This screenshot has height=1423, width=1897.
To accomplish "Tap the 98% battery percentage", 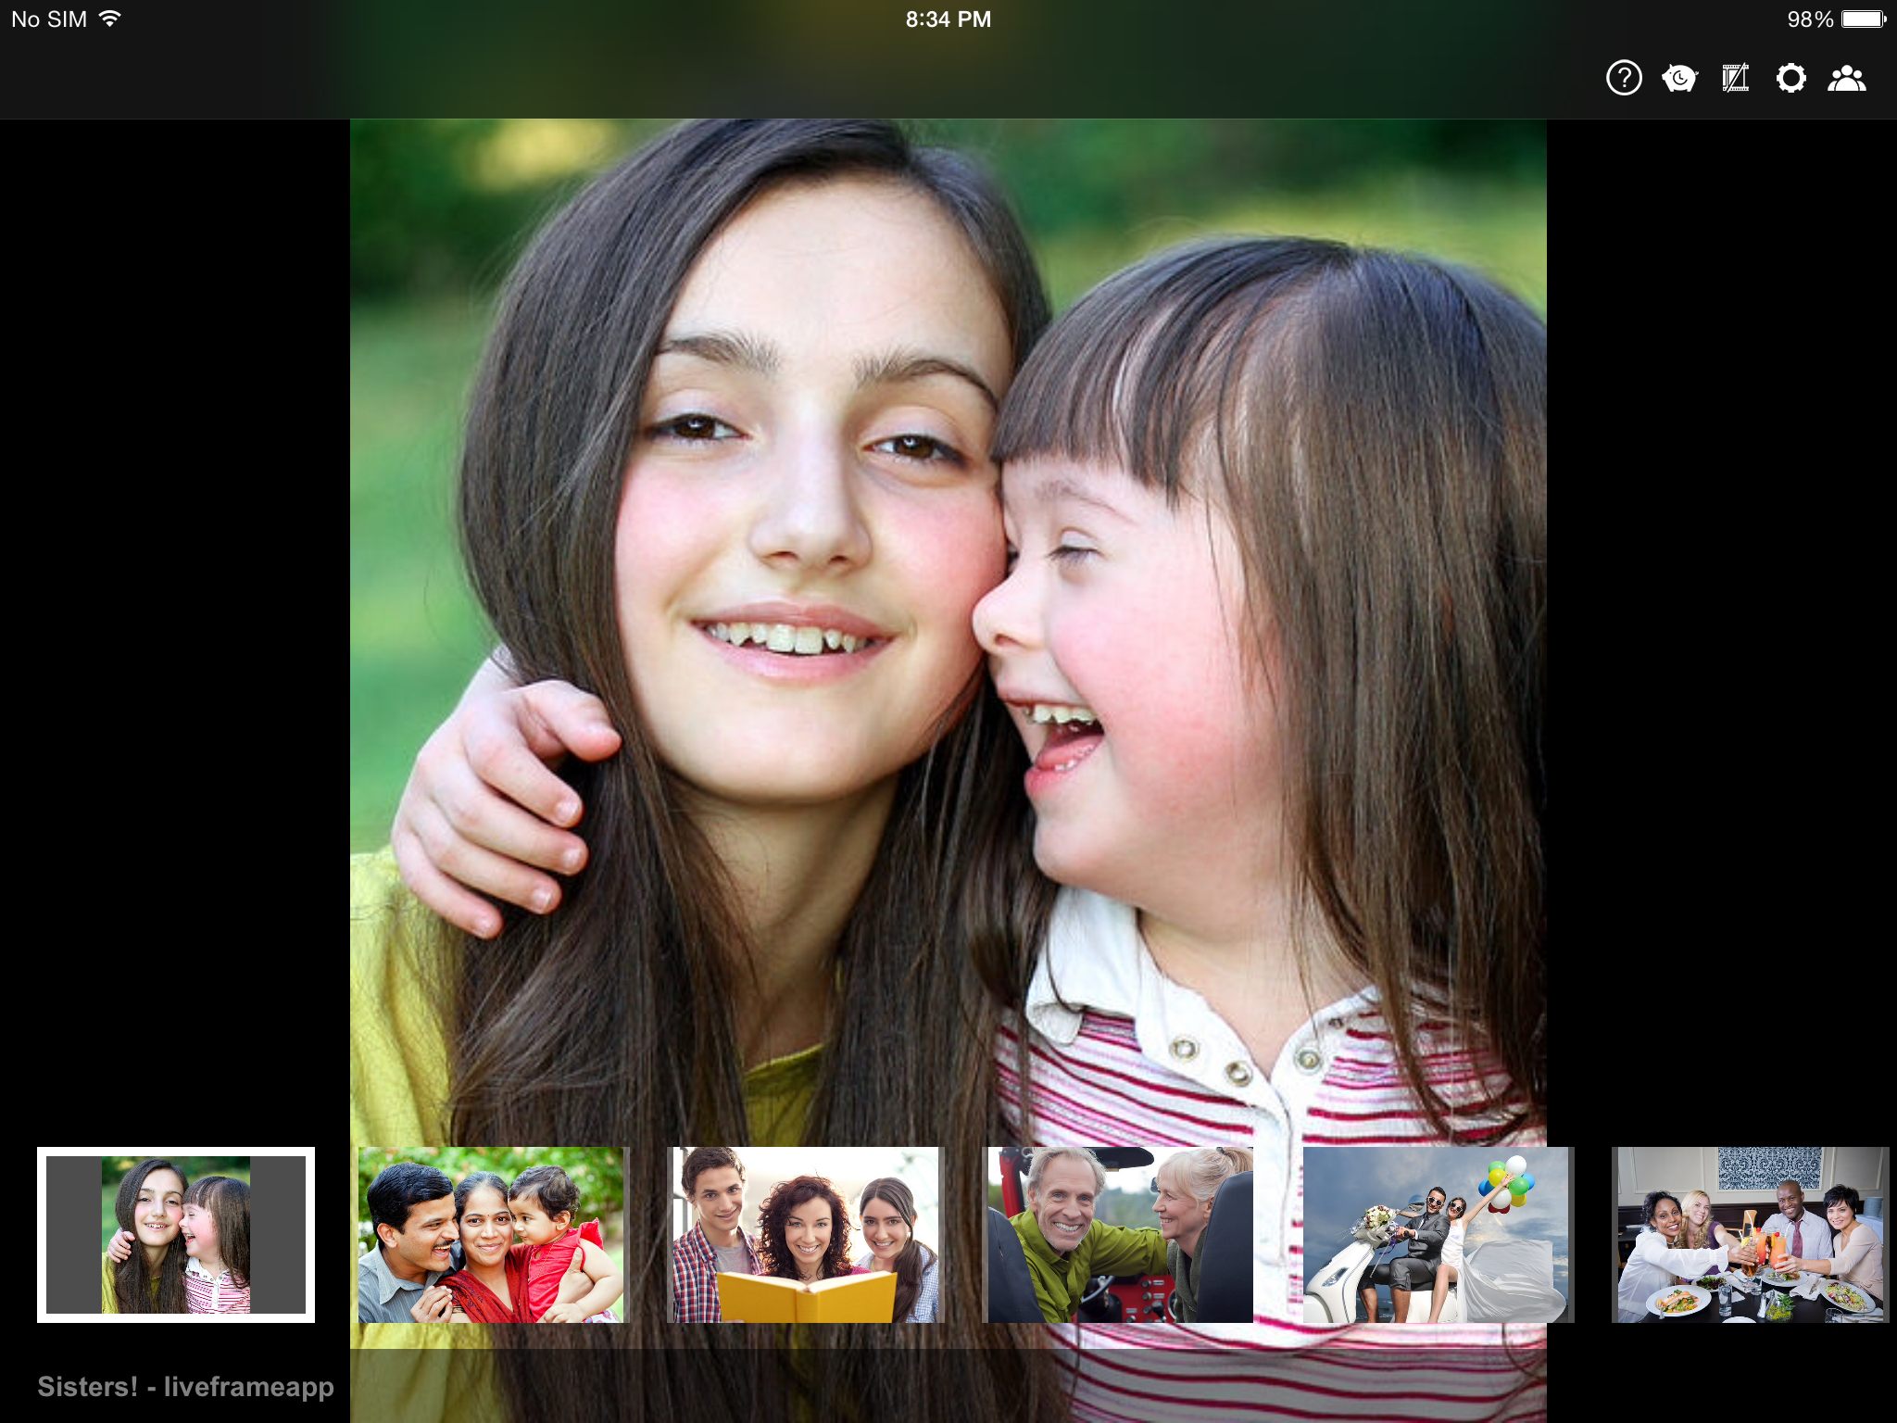I will point(1810,19).
